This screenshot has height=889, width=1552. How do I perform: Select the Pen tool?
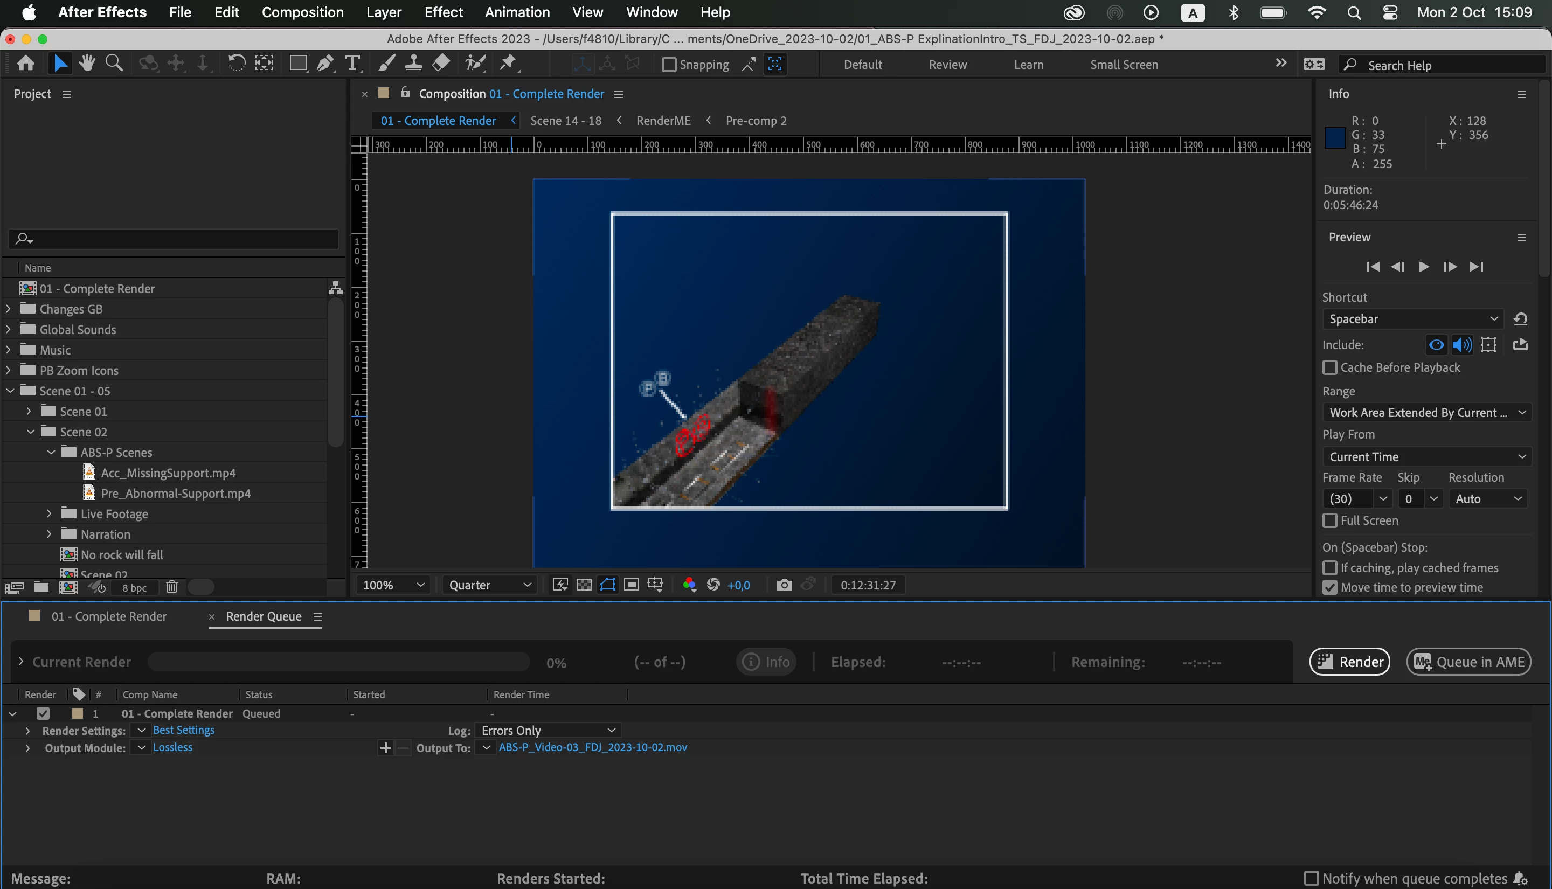(325, 64)
